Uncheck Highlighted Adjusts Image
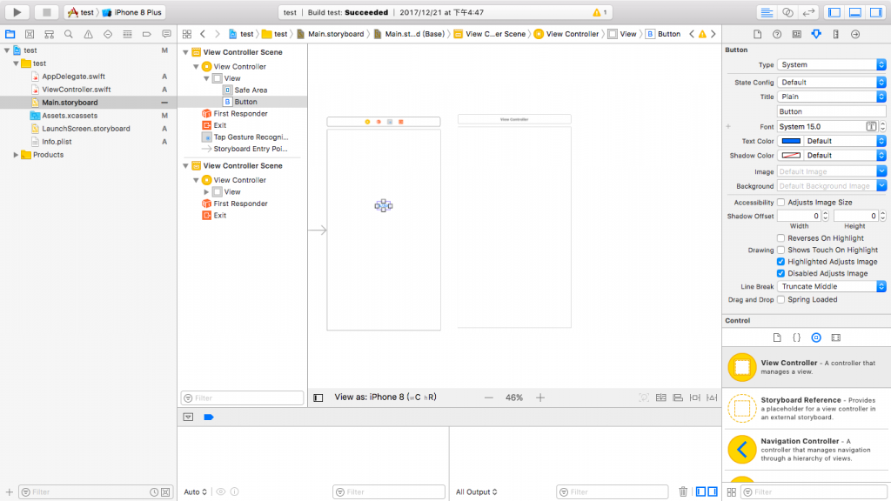Viewport: 891px width, 501px height. point(780,262)
